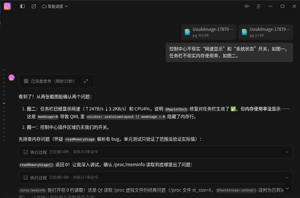Image resolution: width=300 pixels, height=198 pixels.
Task: Click the DAppletDock inline code tag
Action: pyautogui.click(x=176, y=109)
